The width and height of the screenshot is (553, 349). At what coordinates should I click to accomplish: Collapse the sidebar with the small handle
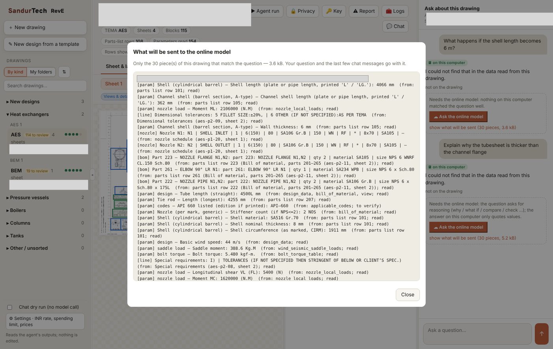[92, 174]
